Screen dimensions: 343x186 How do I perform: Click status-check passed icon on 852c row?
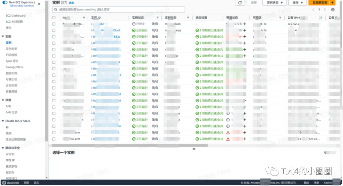pos(197,37)
